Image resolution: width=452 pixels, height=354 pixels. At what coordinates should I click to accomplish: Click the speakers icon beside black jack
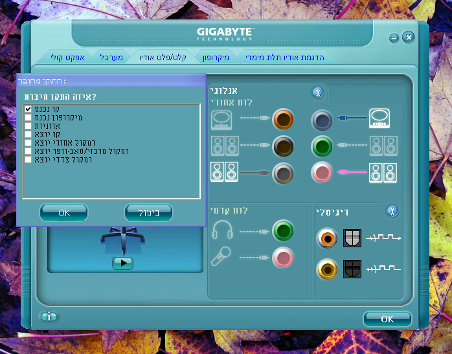click(x=225, y=146)
